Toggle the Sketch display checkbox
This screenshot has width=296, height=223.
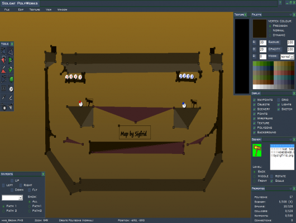click(279, 109)
